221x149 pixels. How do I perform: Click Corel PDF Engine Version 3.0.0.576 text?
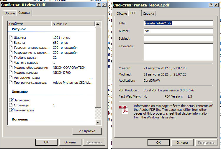tap(169, 90)
